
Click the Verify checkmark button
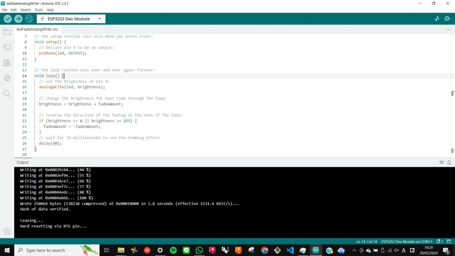pyautogui.click(x=8, y=19)
